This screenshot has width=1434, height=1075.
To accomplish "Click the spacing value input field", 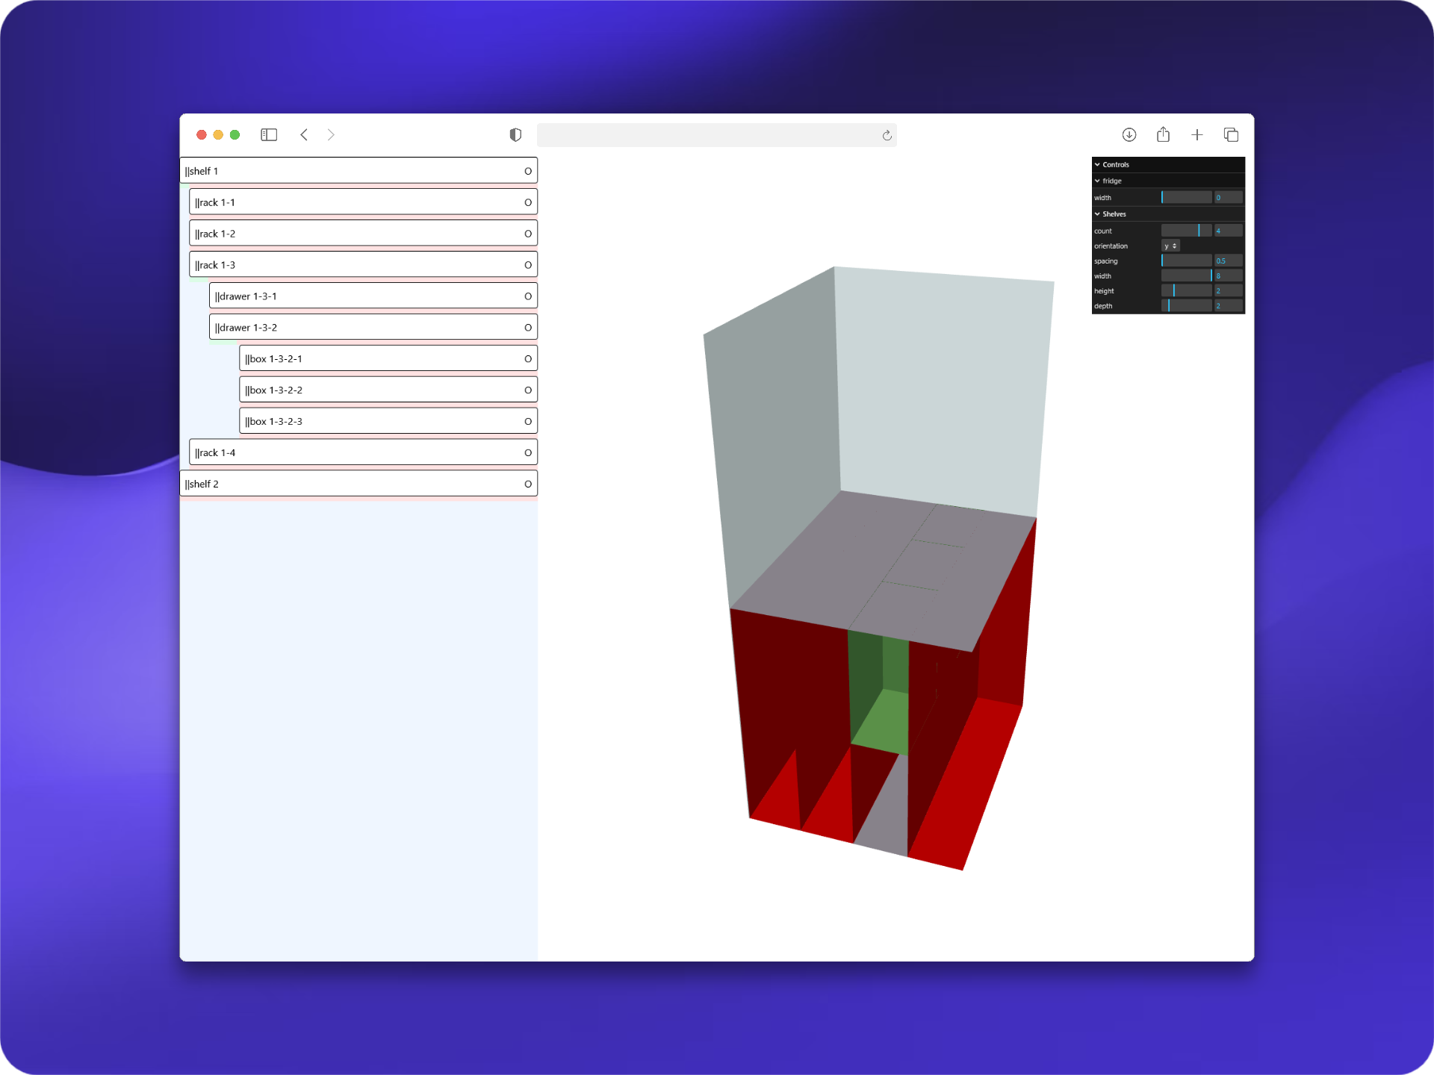I will tap(1228, 261).
